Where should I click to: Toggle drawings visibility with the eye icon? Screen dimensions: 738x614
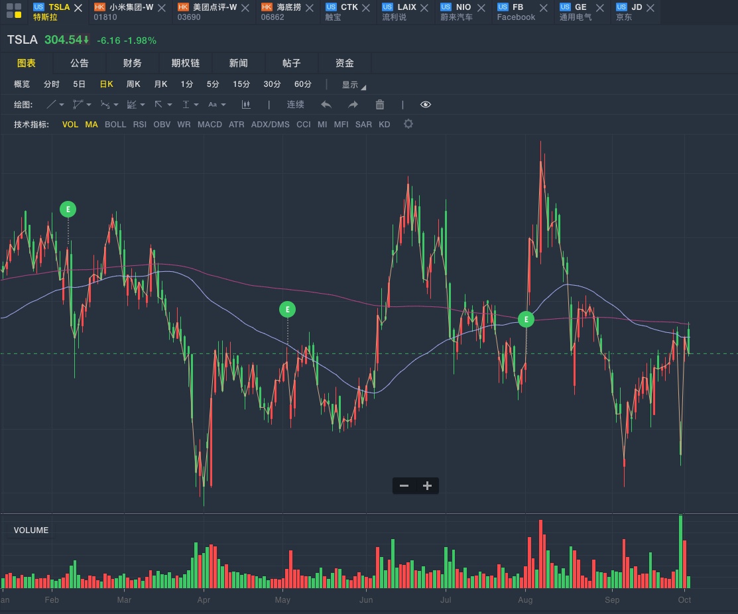[x=426, y=105]
